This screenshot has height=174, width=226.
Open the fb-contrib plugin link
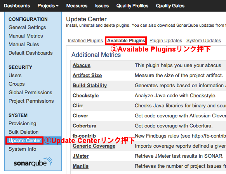(x=84, y=136)
